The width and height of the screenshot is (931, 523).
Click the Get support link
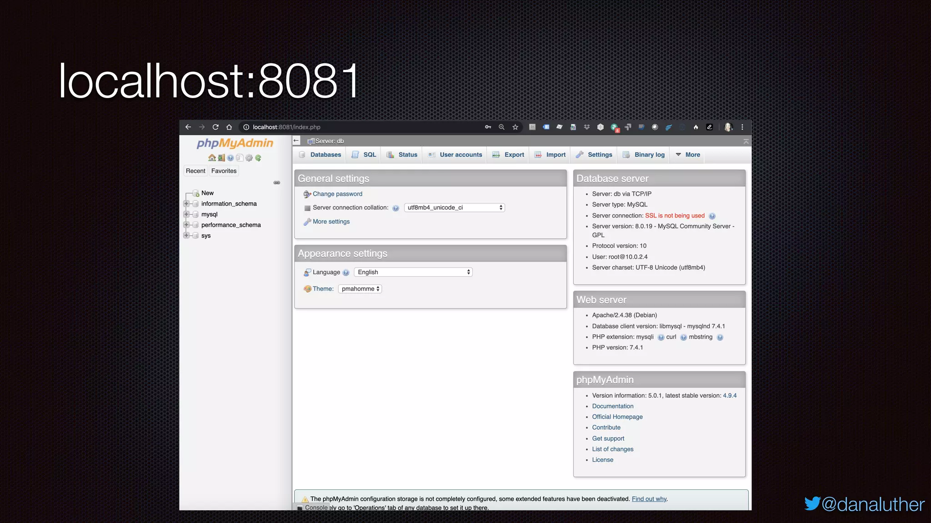coord(608,439)
